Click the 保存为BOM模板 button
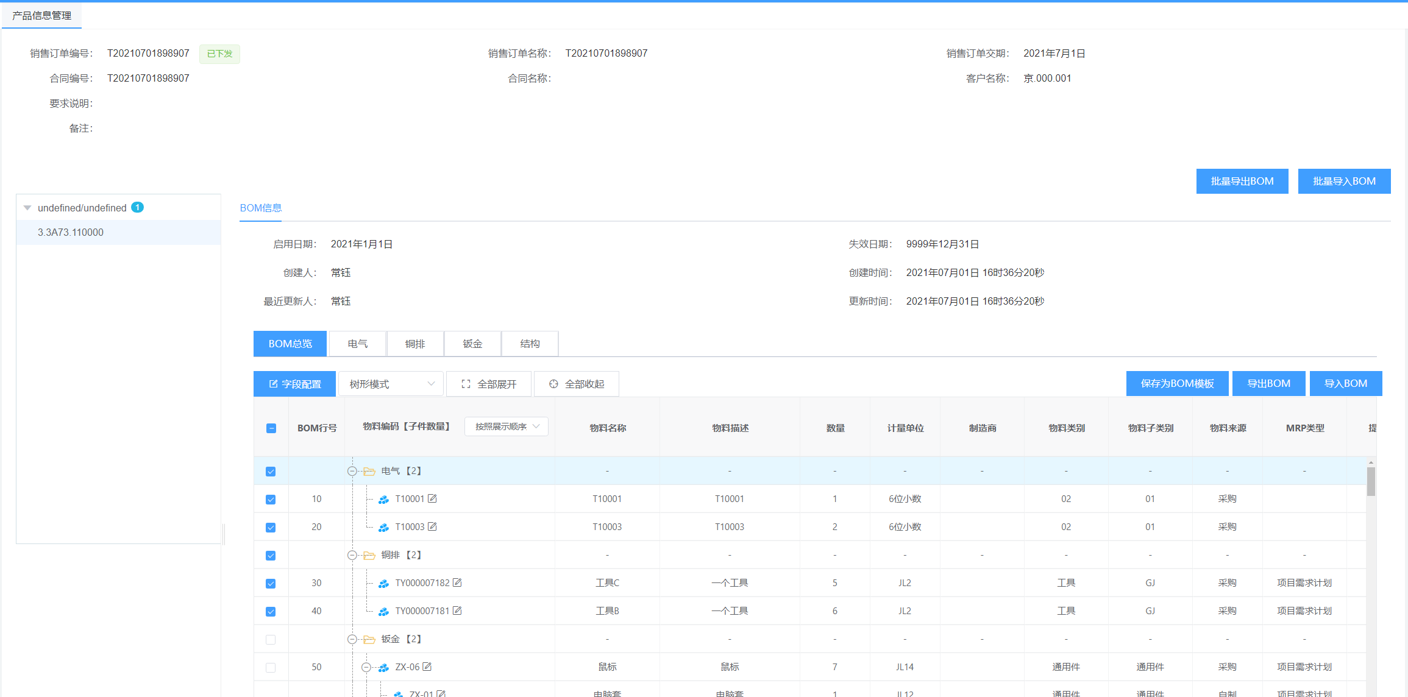 tap(1176, 383)
